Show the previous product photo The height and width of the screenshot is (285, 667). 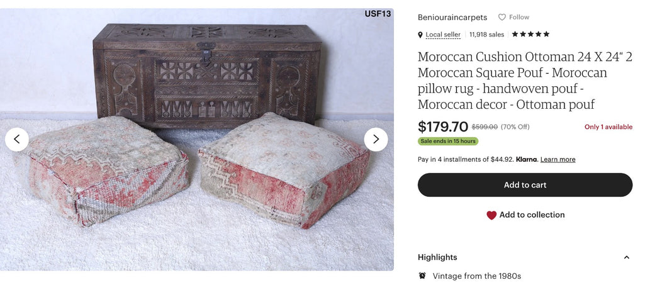click(17, 139)
